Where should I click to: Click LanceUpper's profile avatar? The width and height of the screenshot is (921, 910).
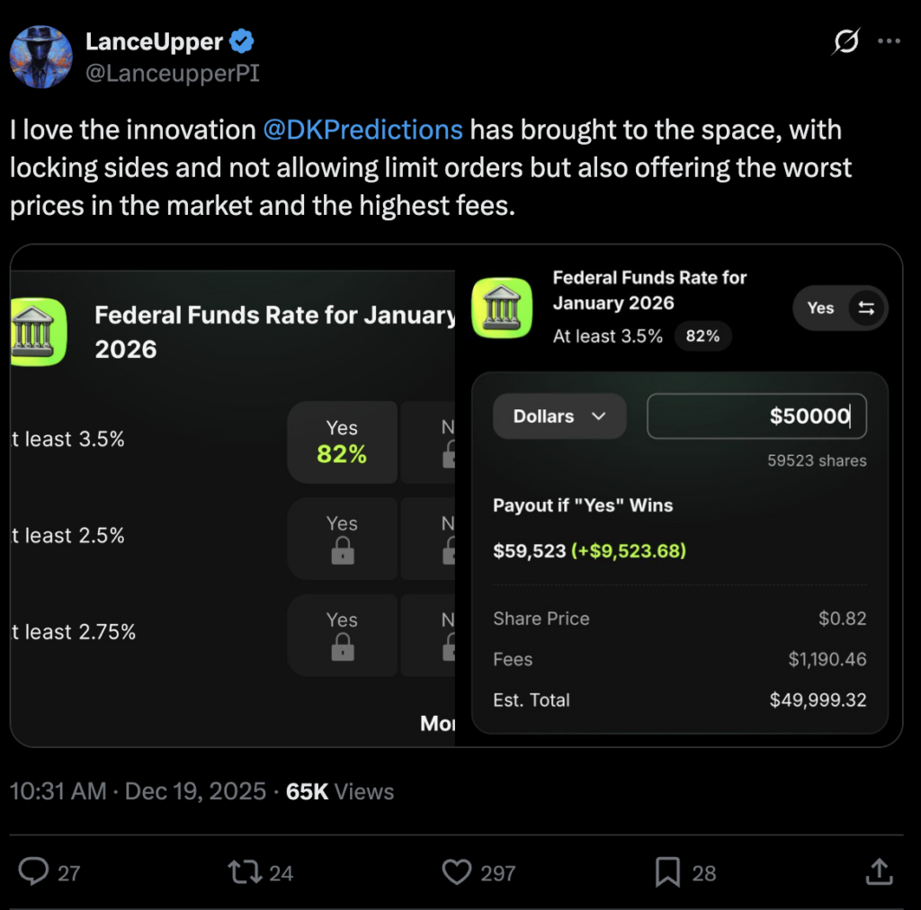coord(41,57)
